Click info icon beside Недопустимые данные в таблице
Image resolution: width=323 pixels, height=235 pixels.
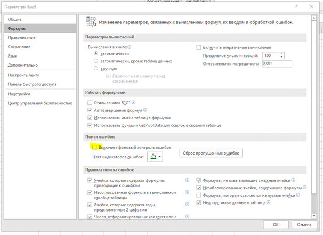269,202
